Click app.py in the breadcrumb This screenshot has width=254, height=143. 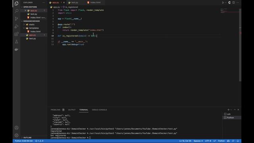(56, 7)
